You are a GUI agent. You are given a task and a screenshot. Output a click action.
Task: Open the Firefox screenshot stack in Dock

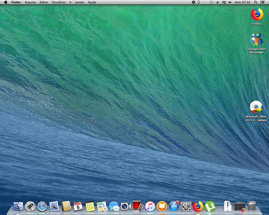click(240, 207)
